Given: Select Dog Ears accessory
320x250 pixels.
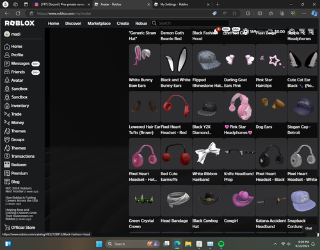Looking at the screenshot, I should point(271,107).
